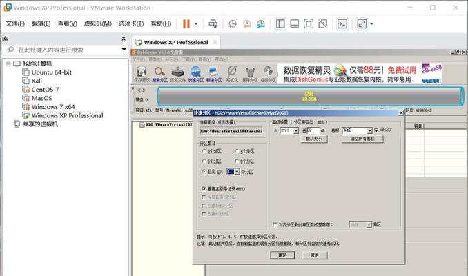The image size is (468, 276).
Task: Close the Windows XP Professional tab
Action: pos(215,42)
